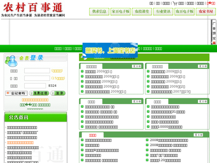Click green arrow icon beside the '31' headline

[x=148, y=112]
